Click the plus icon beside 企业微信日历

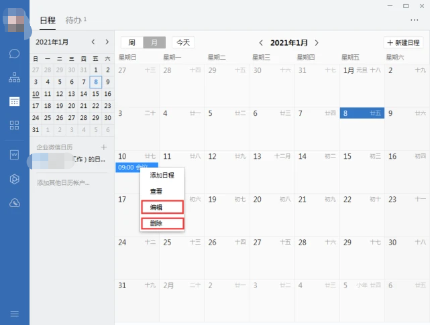[103, 147]
